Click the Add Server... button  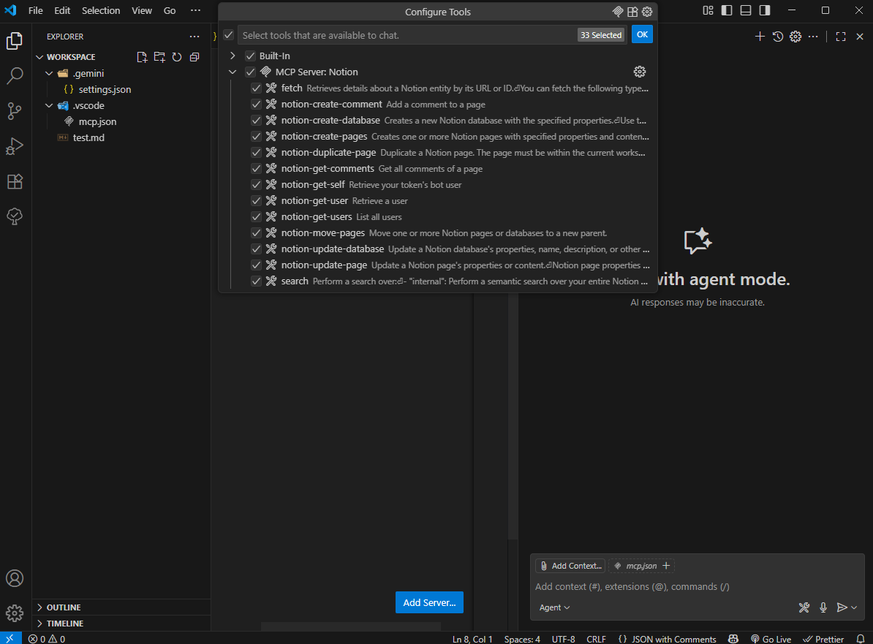tap(429, 602)
